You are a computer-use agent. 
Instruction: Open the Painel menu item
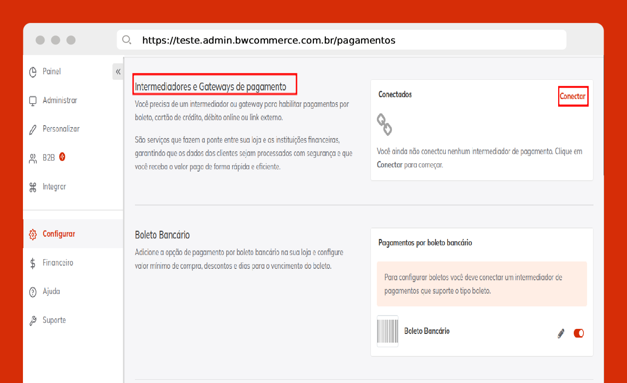tap(51, 72)
